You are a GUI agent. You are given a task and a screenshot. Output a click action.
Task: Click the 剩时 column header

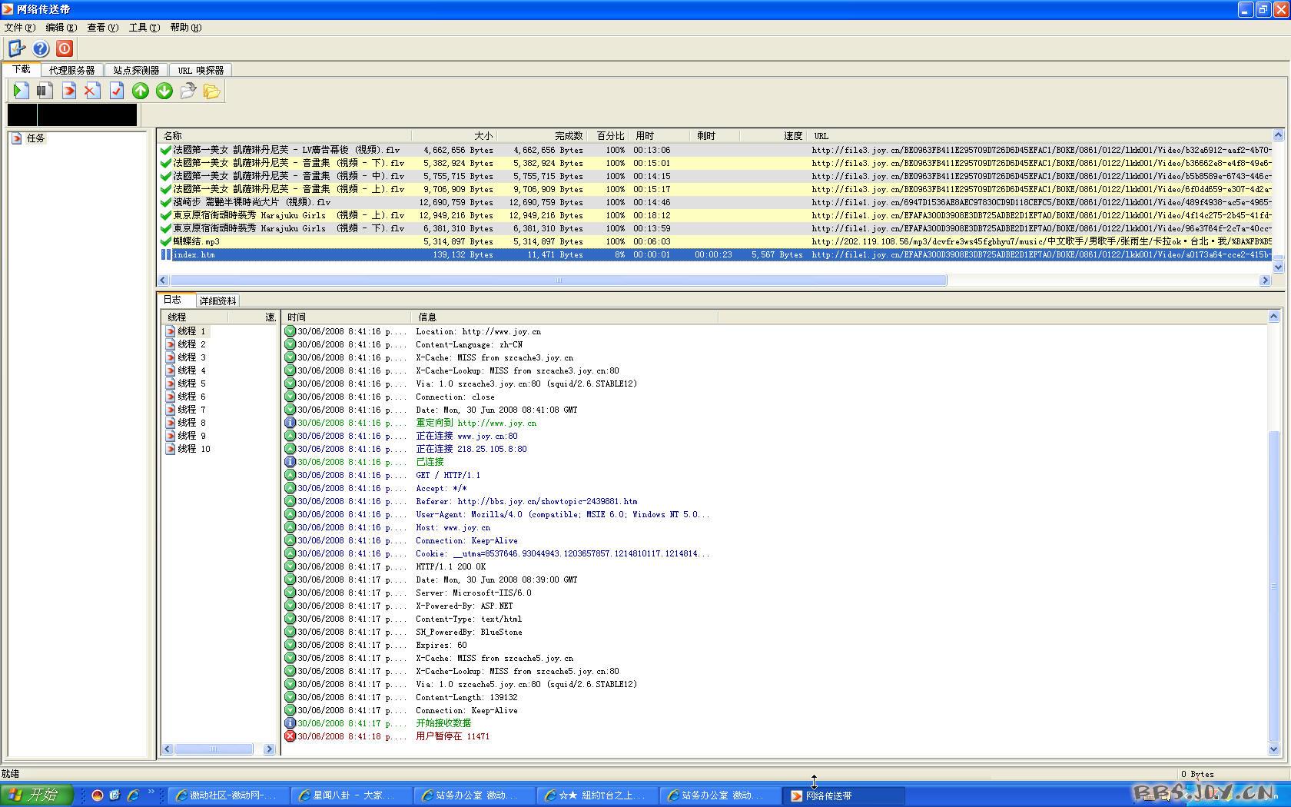715,135
